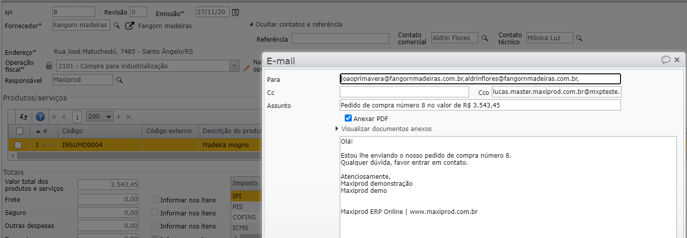The image size is (687, 238).
Task: Click the Referência input field
Action: pyautogui.click(x=340, y=39)
